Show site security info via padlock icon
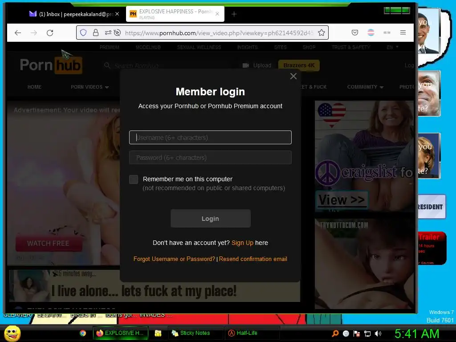Image resolution: width=456 pixels, height=342 pixels. point(96,33)
